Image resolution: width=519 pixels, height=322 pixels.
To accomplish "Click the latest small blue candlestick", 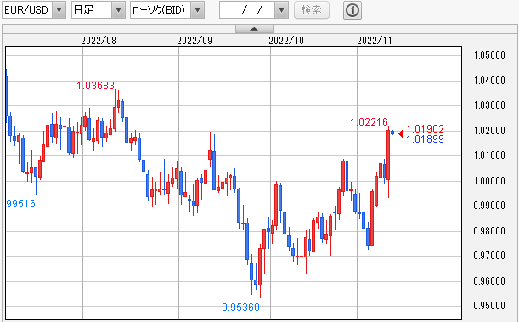I will [x=392, y=133].
